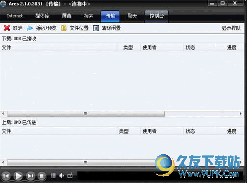Click download list scrollbar right arrow
The height and width of the screenshot is (183, 247).
241,114
